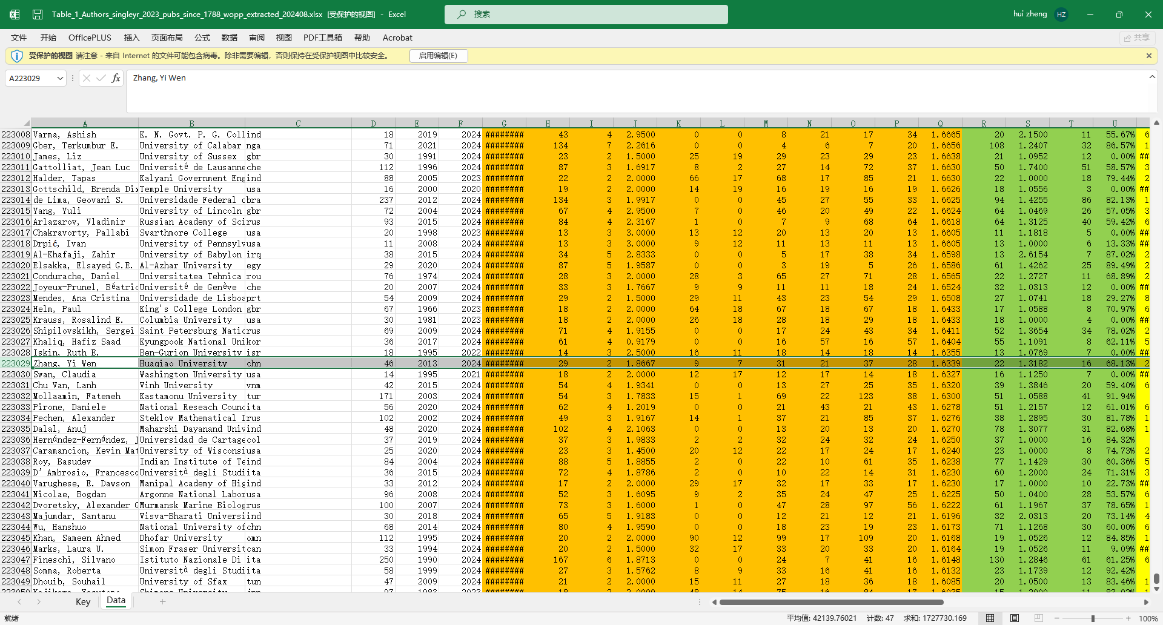Click the horizontal scrollbar thumb
The image size is (1163, 625).
point(832,602)
